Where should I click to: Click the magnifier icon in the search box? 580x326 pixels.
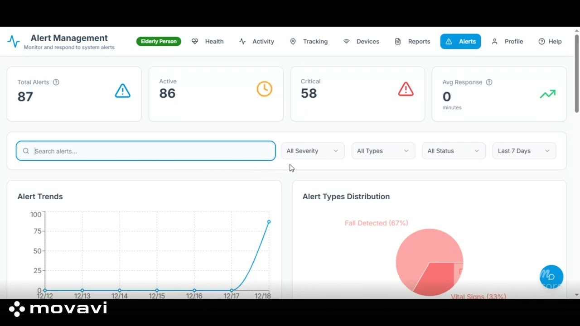click(x=26, y=151)
